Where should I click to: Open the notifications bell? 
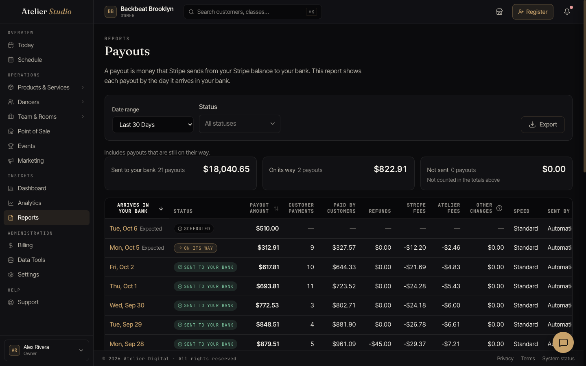pos(567,12)
